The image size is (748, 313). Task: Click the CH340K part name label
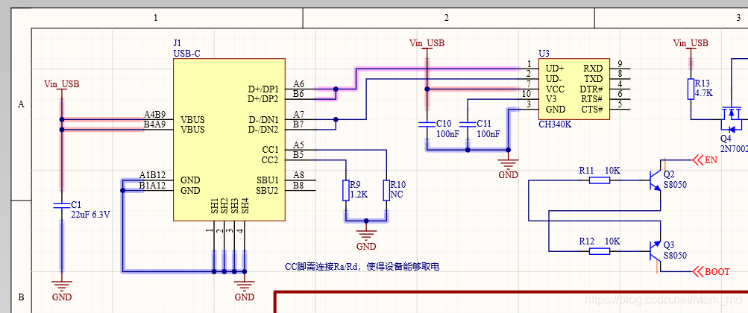(x=555, y=124)
